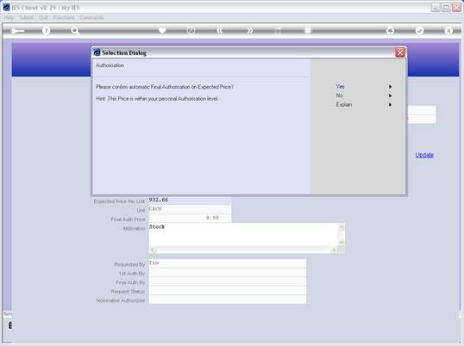Choose No in the Selection Dialog
Viewport: 464px width, 346px height.
340,96
